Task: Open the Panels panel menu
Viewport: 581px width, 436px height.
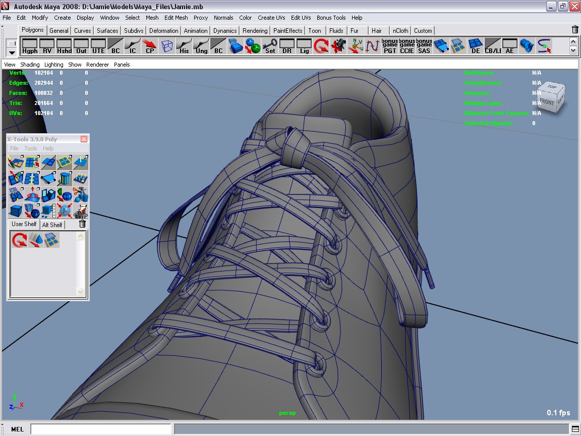Action: pyautogui.click(x=122, y=65)
